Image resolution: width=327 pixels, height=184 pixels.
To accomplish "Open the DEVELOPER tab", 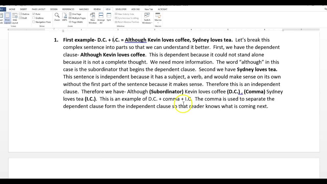I will tap(121, 9).
